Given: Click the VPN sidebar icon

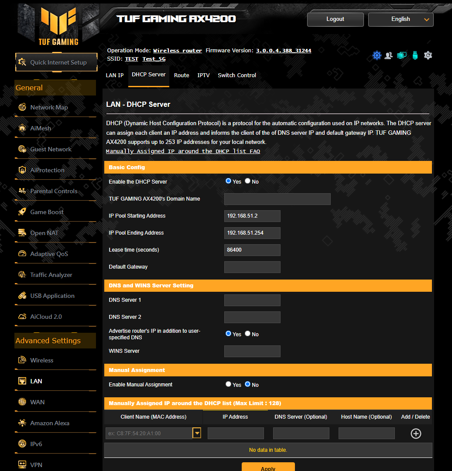Looking at the screenshot, I should pos(22,465).
